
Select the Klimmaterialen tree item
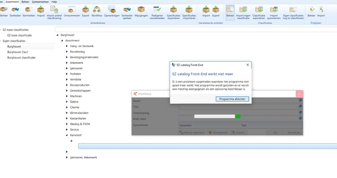[79, 113]
